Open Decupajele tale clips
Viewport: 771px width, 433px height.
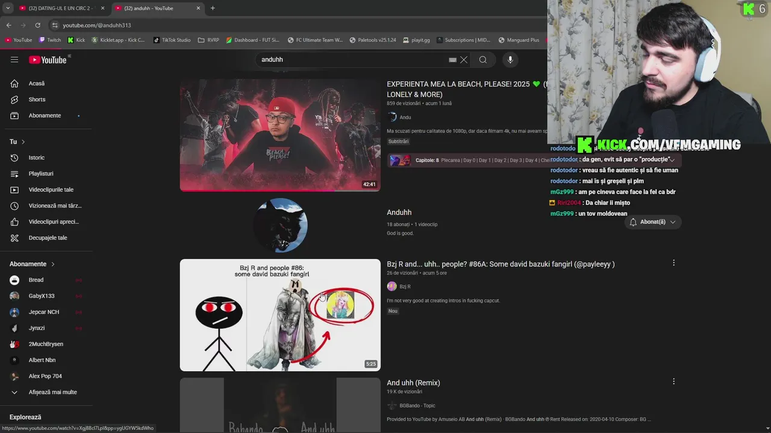47,238
